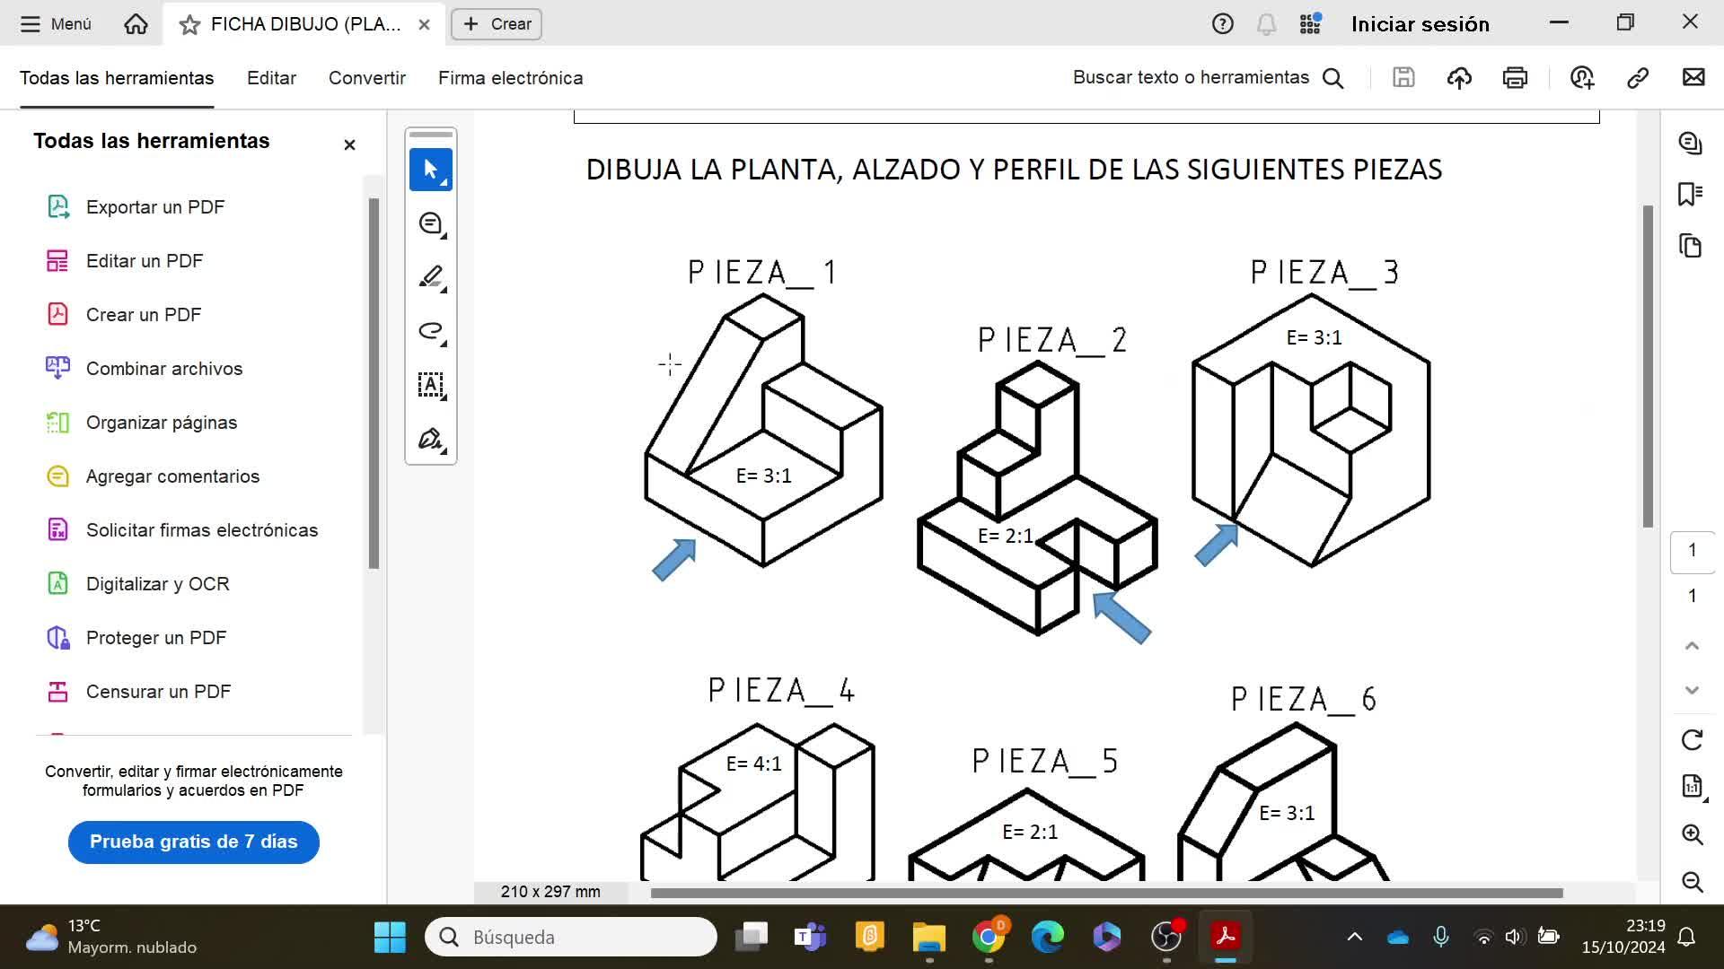Open the fill and sign tool
The image size is (1724, 969).
pos(430,439)
